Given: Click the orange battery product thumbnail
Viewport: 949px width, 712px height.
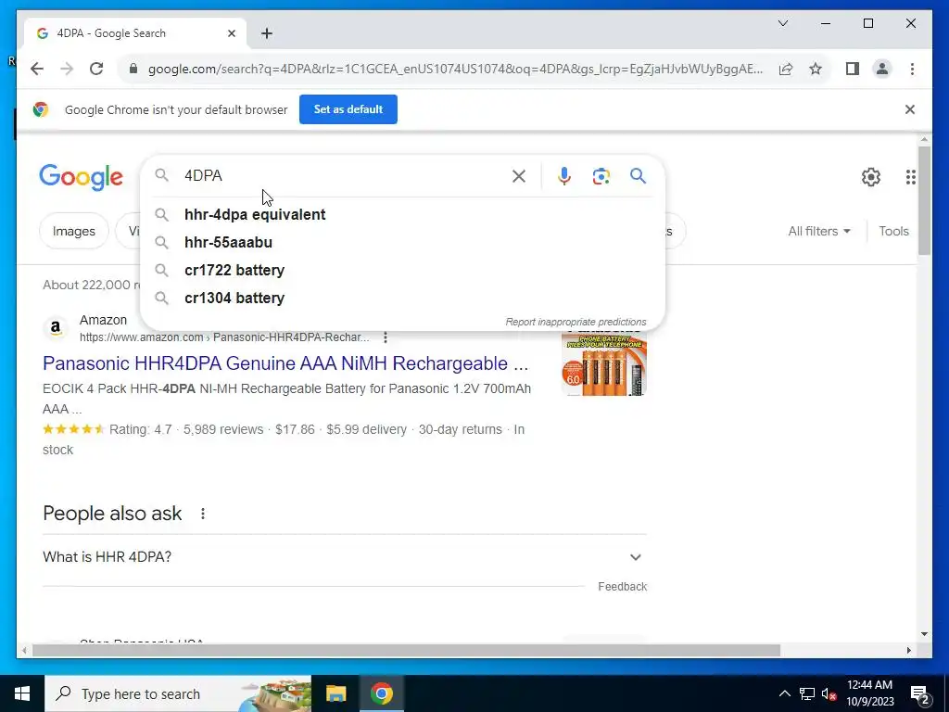Looking at the screenshot, I should coord(604,363).
